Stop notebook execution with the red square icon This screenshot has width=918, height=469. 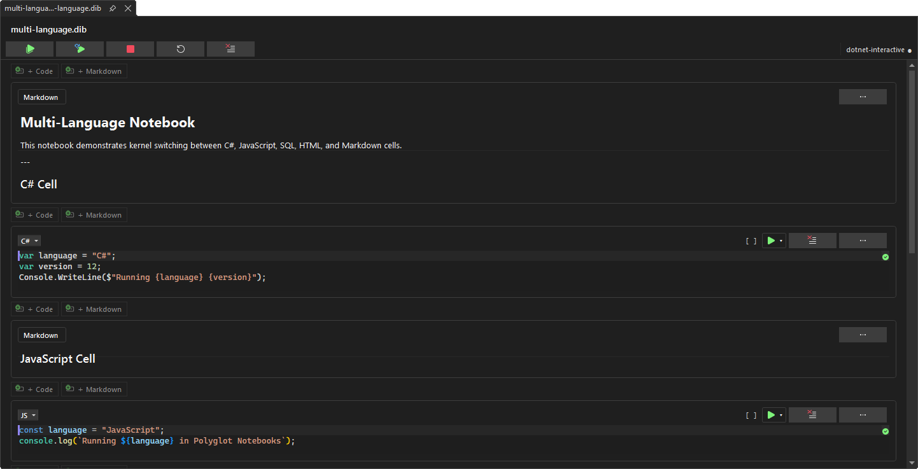click(x=130, y=48)
